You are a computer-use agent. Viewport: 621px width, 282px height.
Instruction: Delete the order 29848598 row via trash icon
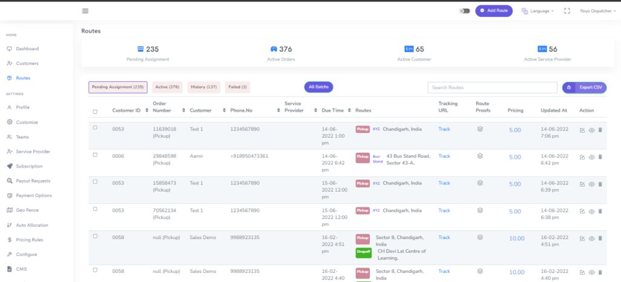(600, 157)
